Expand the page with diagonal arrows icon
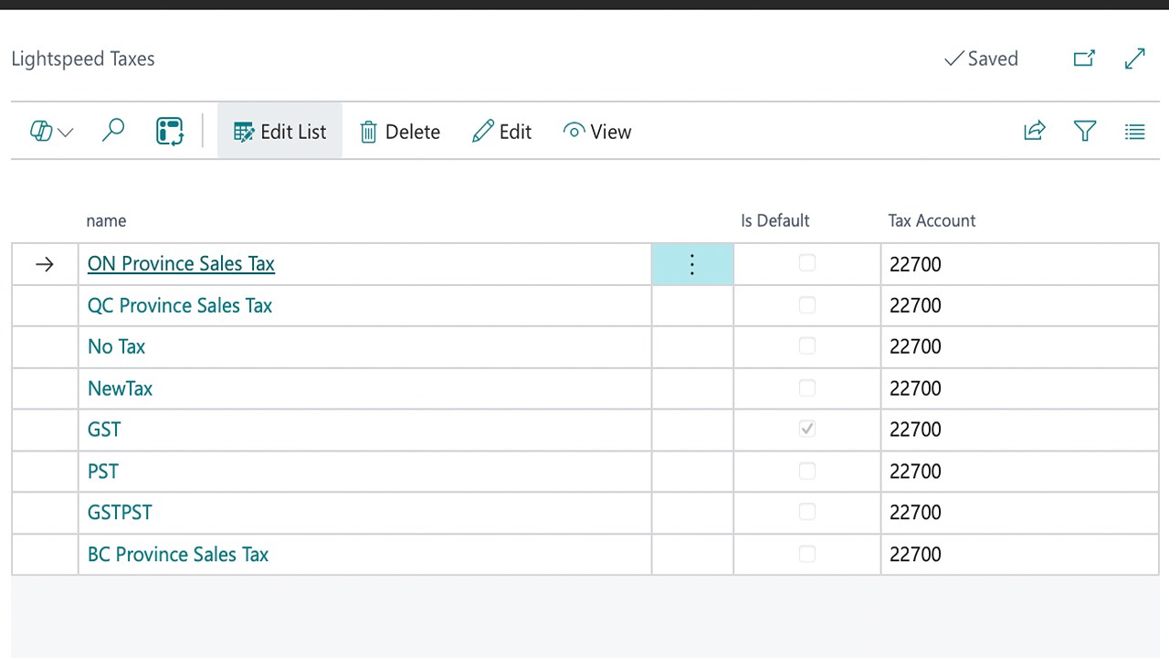Viewport: 1169px width, 658px height. [x=1135, y=58]
